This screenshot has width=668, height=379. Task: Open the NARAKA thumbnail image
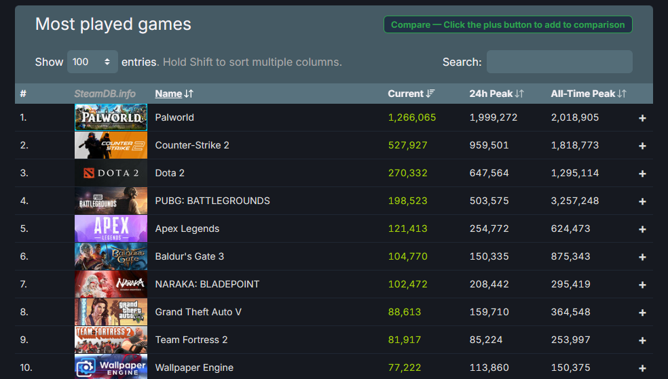111,284
